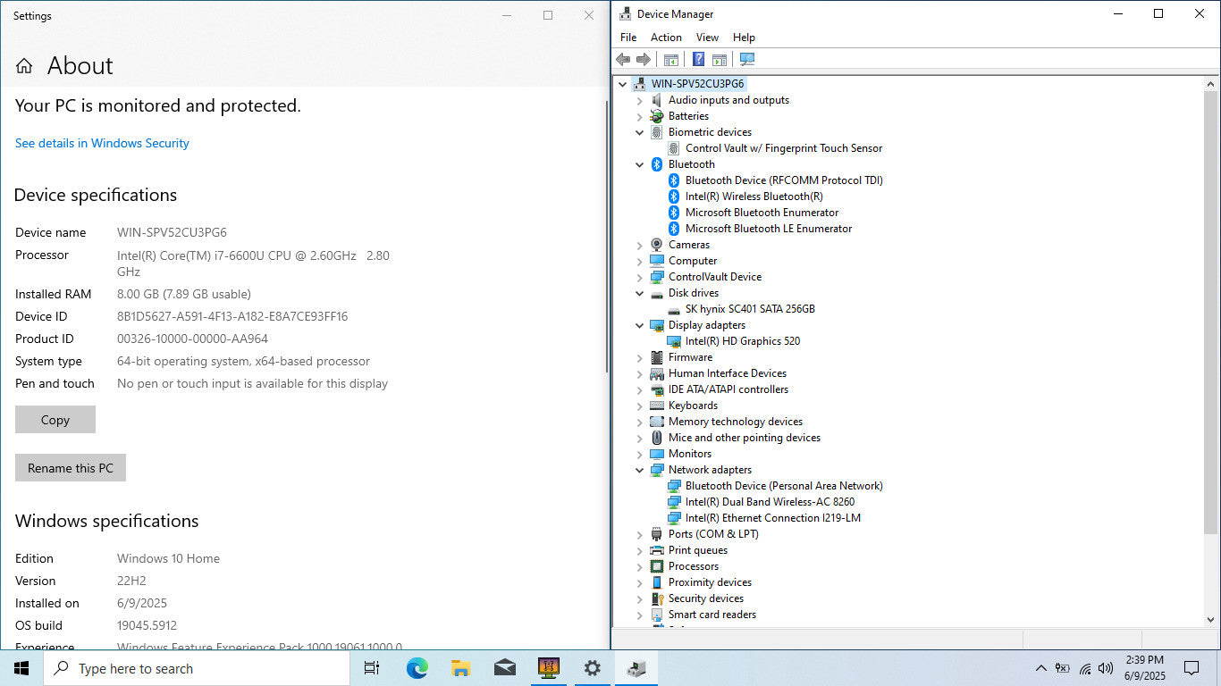The image size is (1221, 686).
Task: Select Intel(R) HD Graphics 520 device
Action: click(742, 341)
